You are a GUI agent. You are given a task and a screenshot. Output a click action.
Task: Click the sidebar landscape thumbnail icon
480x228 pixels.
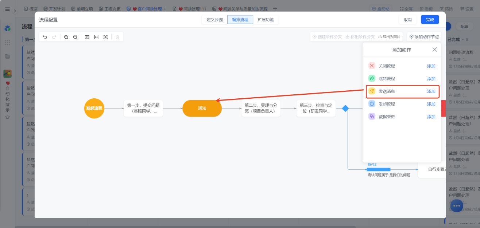7,74
